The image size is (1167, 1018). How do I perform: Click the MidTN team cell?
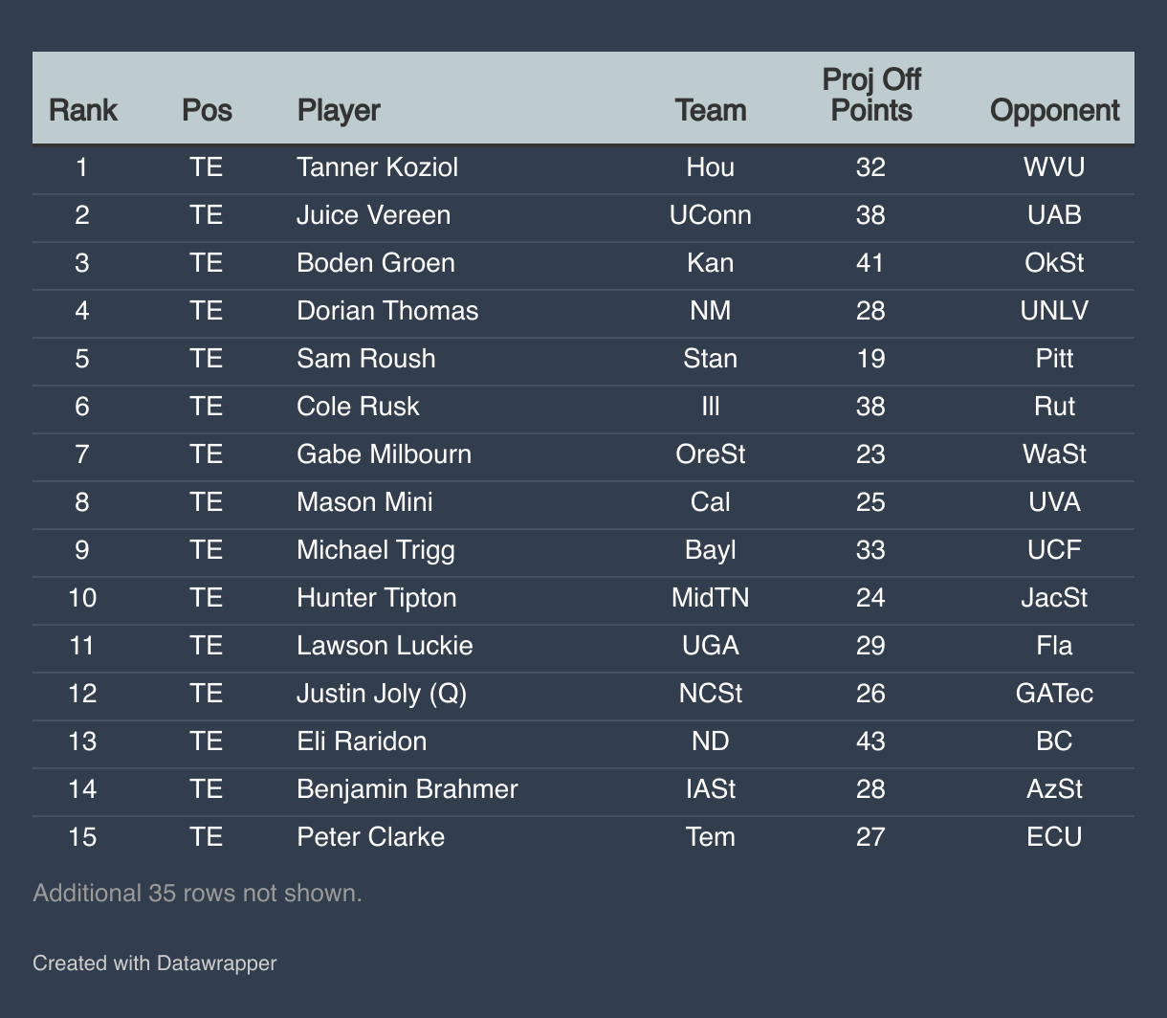tap(711, 598)
